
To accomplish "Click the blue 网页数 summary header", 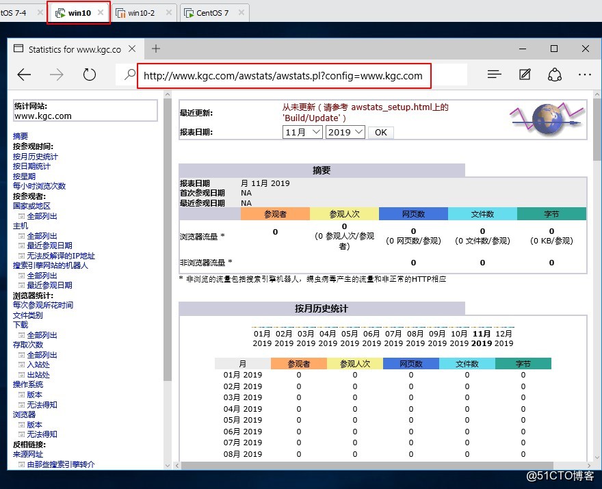I will click(x=413, y=214).
